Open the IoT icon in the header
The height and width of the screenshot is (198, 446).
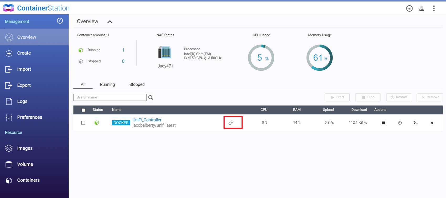tap(409, 8)
